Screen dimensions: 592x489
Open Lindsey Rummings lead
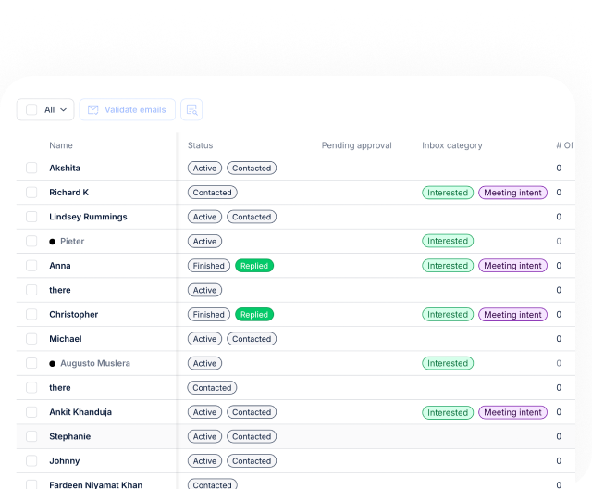pos(88,217)
